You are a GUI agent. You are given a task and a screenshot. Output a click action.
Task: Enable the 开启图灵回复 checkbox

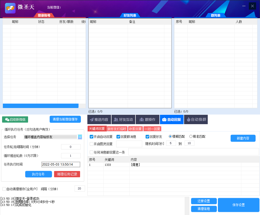tap(91, 144)
